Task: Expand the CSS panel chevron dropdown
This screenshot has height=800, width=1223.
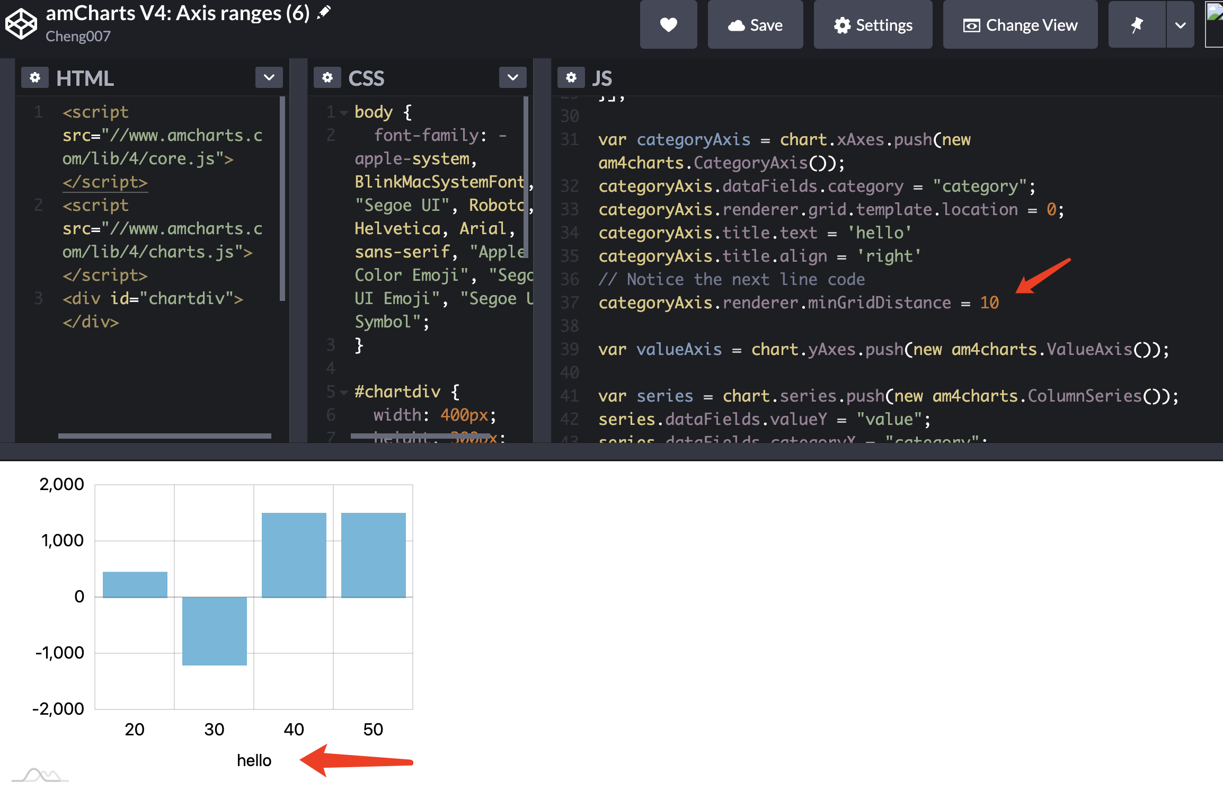Action: tap(512, 77)
